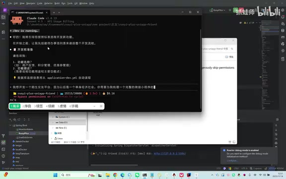Collapse the Spring Boot services node

point(10,125)
